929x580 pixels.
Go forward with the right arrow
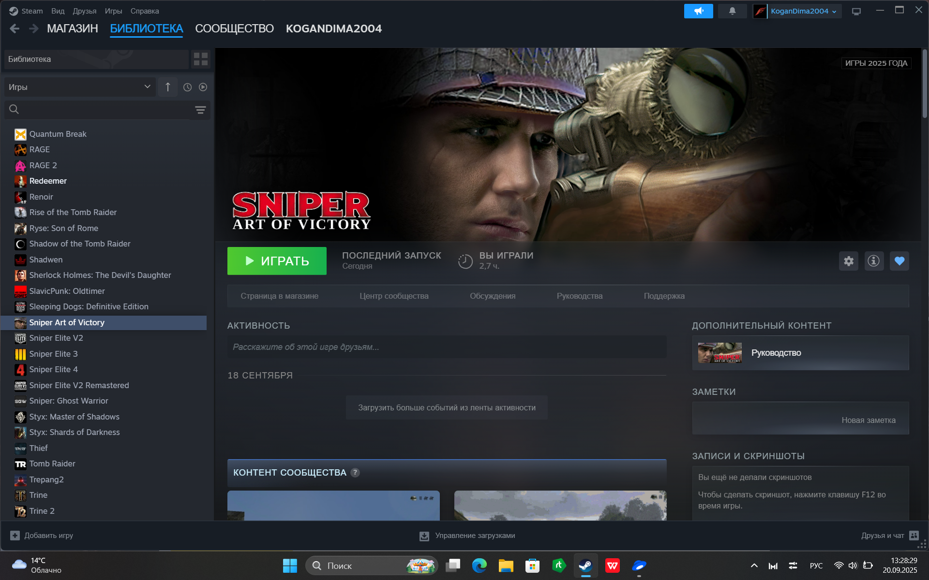pos(33,29)
